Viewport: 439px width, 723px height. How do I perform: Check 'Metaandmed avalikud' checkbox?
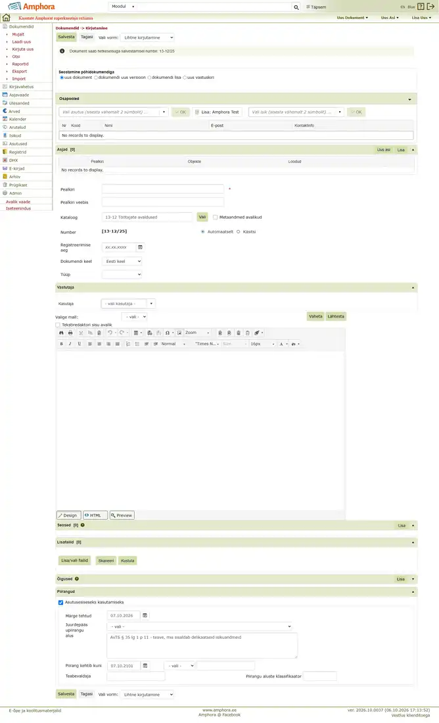[216, 217]
